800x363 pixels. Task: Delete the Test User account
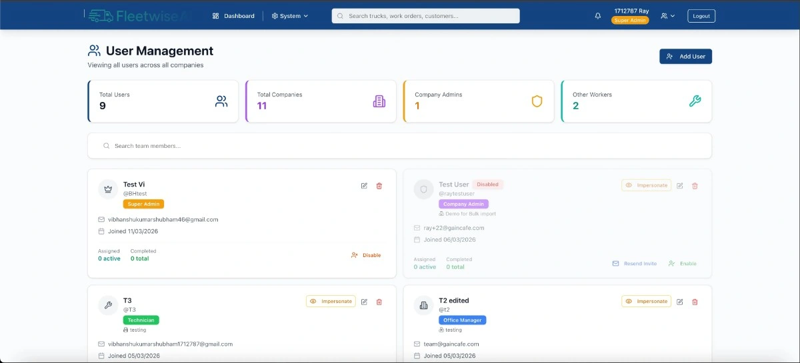[x=695, y=186]
